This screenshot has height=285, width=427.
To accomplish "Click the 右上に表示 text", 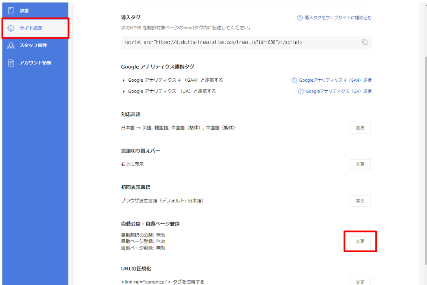I will click(132, 164).
